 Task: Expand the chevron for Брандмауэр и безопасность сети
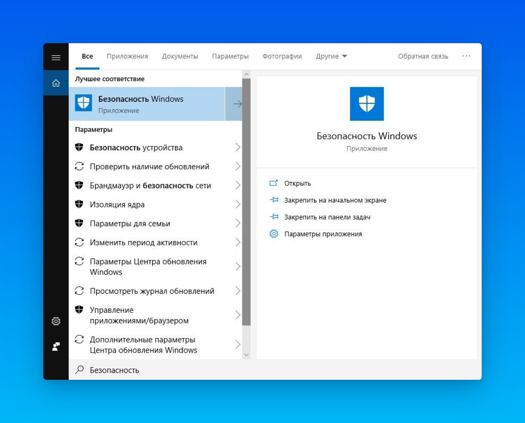point(238,186)
